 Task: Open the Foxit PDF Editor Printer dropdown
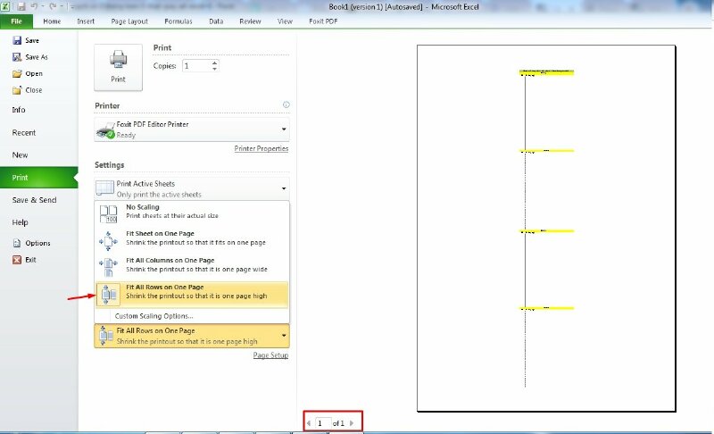tap(192, 129)
